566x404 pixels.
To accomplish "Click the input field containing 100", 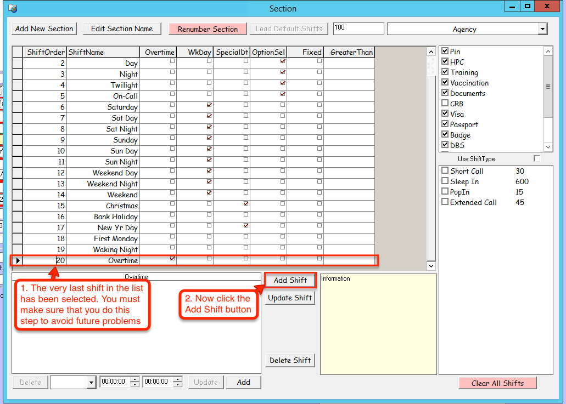I will pos(358,29).
